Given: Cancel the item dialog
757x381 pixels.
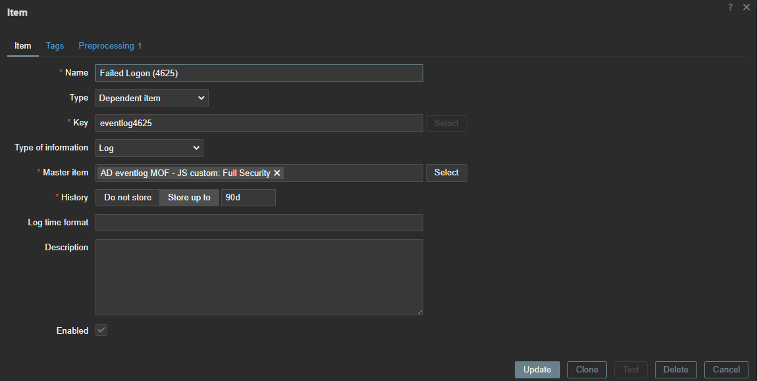Looking at the screenshot, I should pos(727,370).
